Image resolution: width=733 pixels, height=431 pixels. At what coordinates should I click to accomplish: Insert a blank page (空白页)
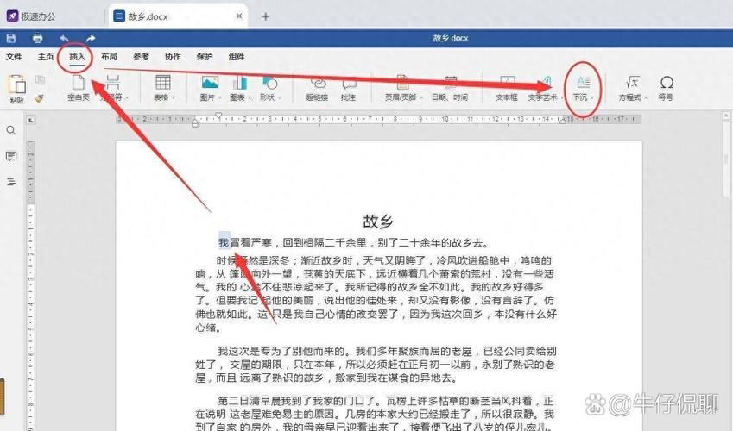pyautogui.click(x=78, y=88)
